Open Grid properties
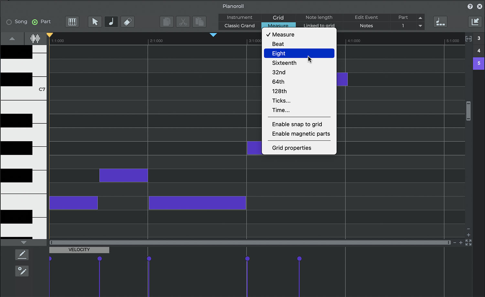Viewport: 485px width, 297px height. tap(291, 148)
